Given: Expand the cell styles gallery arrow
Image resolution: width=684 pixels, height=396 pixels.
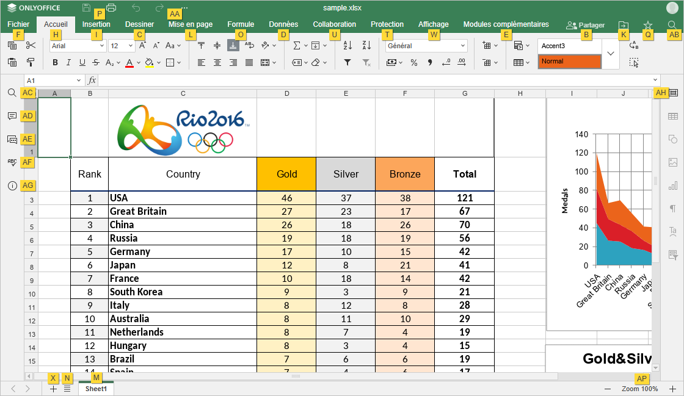Looking at the screenshot, I should (611, 54).
